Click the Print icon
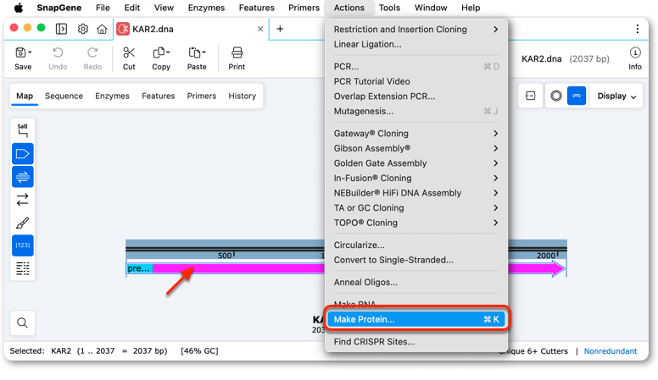 point(237,52)
